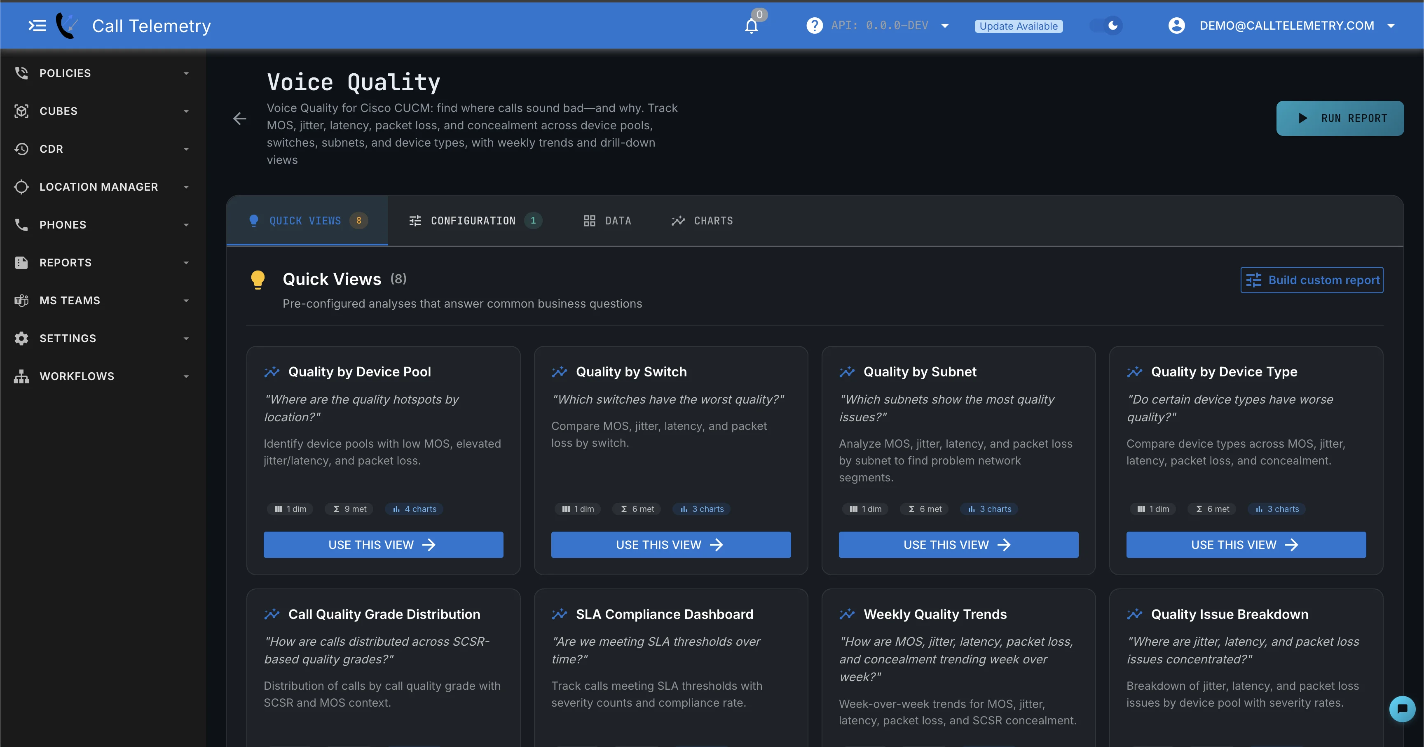Image resolution: width=1424 pixels, height=747 pixels.
Task: Open the API version dropdown
Action: pyautogui.click(x=945, y=26)
